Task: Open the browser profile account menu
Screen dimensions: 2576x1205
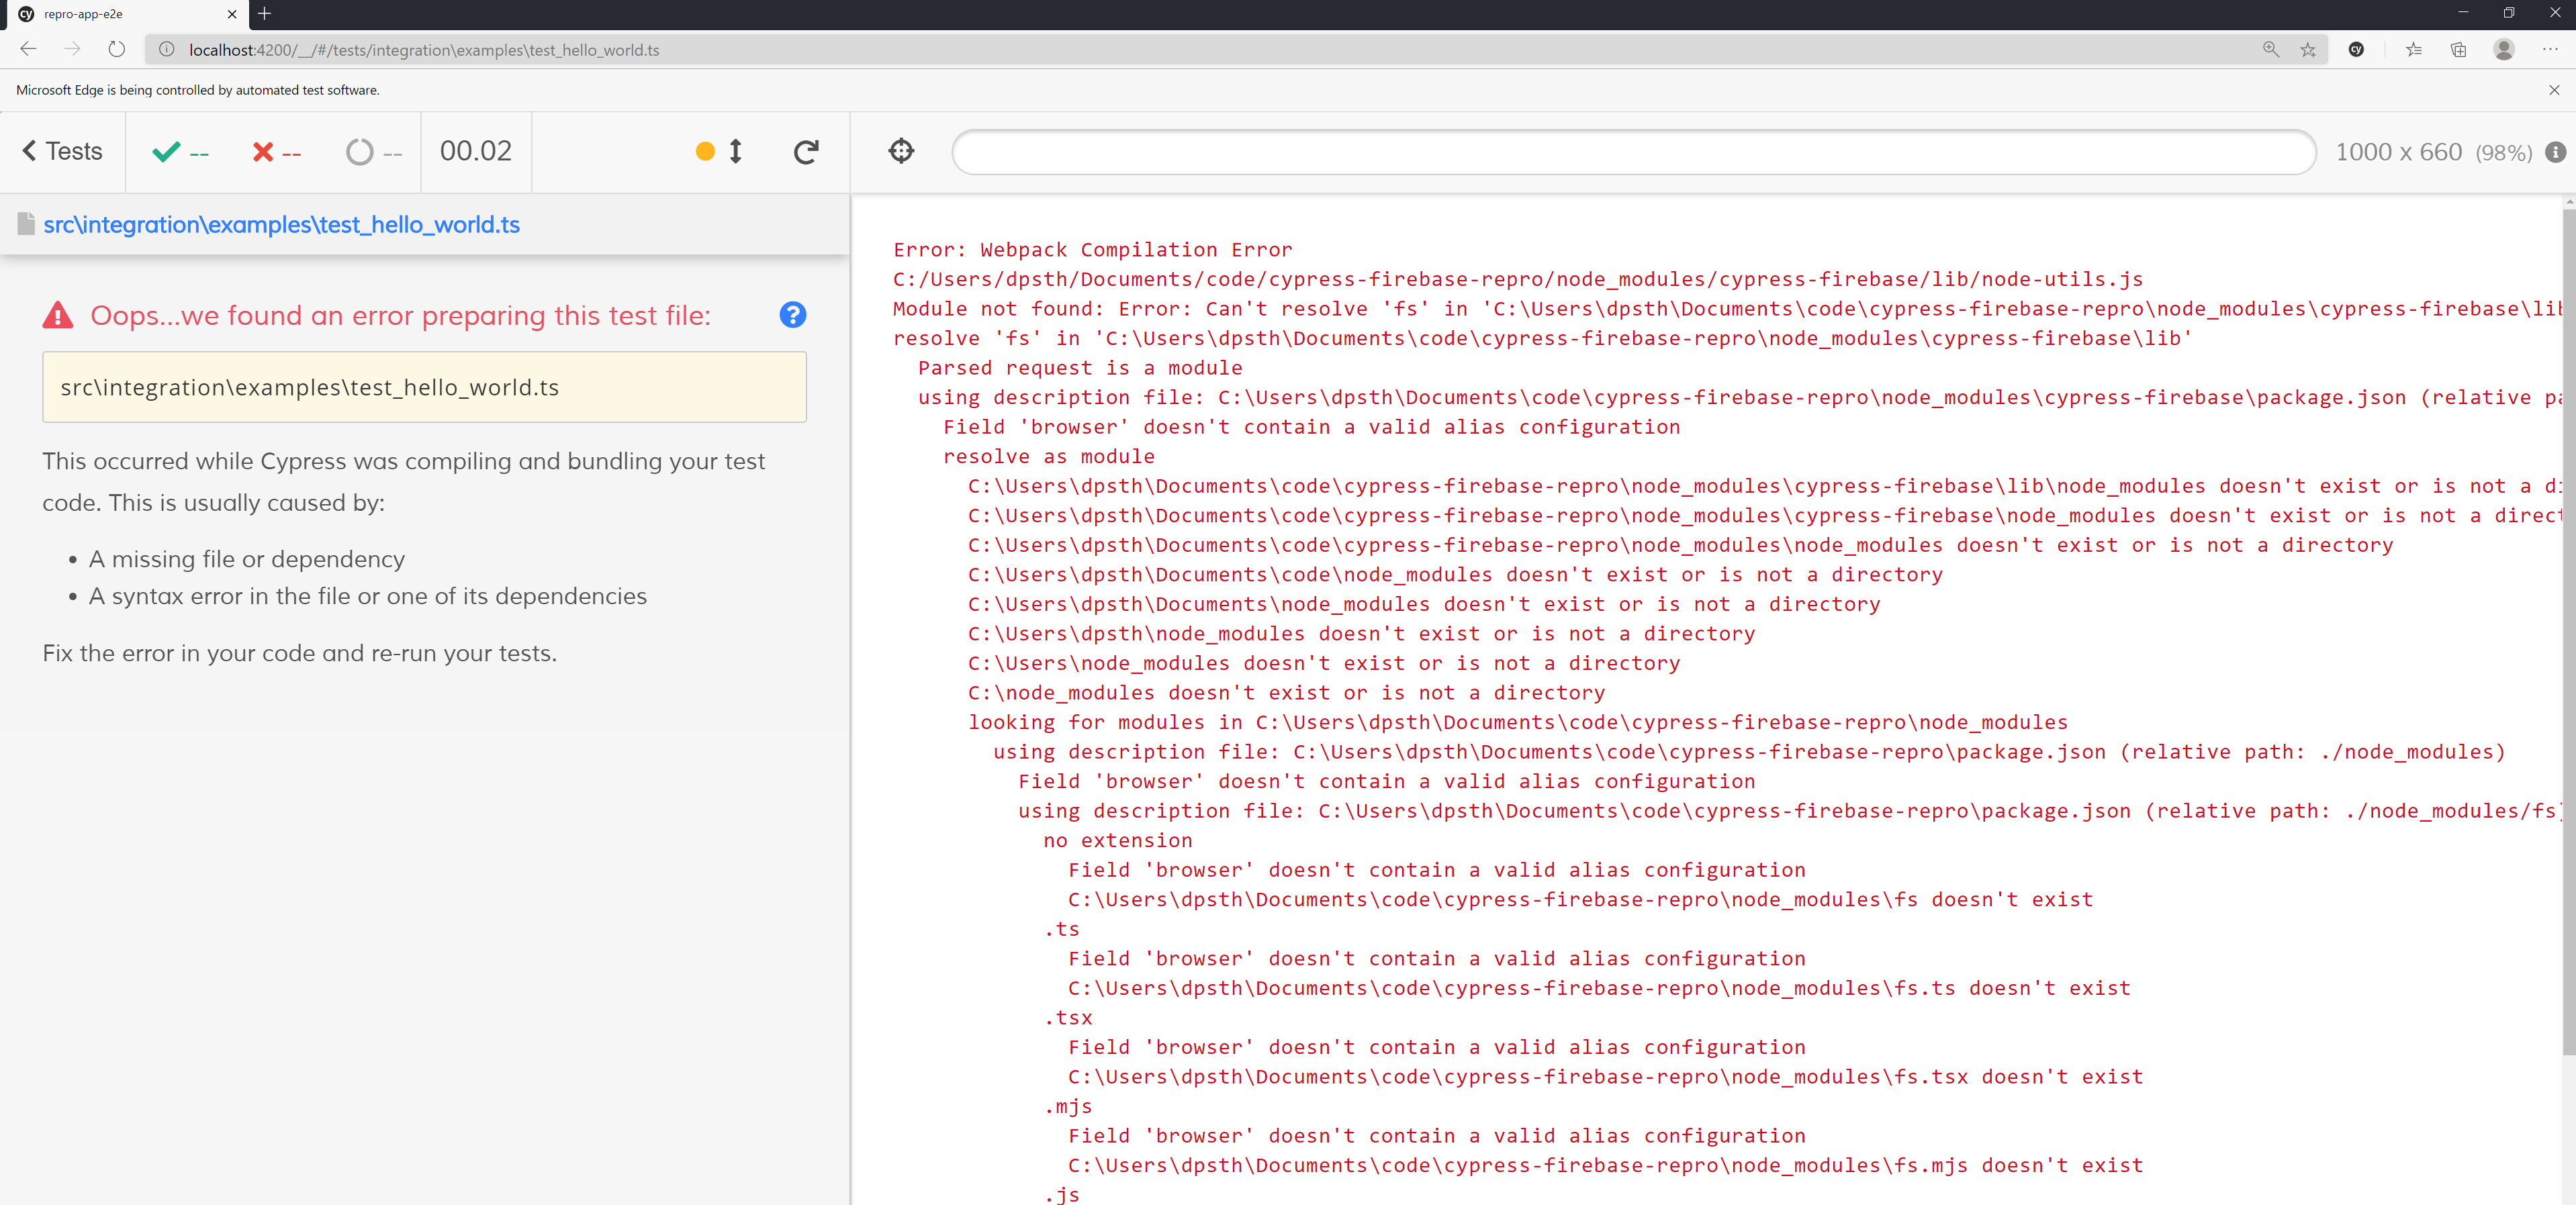Action: pyautogui.click(x=2504, y=49)
